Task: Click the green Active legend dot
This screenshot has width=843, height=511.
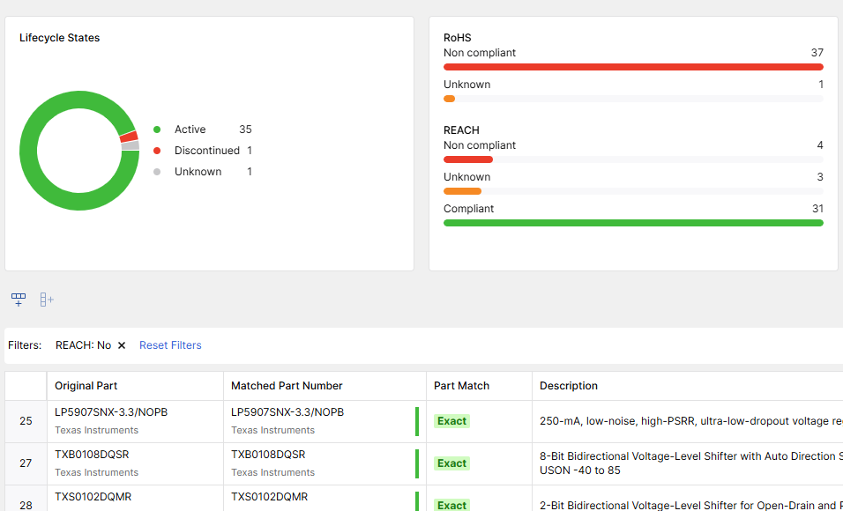Action: tap(157, 130)
